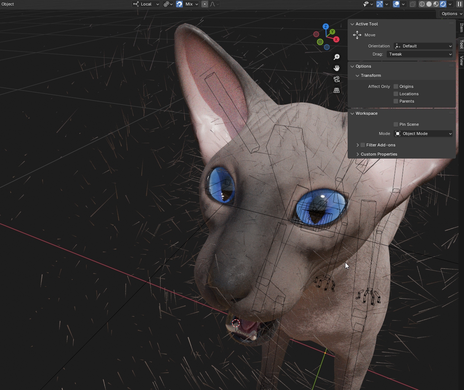Viewport: 464px width, 390px height.
Task: Toggle the proportional editing icon
Action: tap(205, 4)
